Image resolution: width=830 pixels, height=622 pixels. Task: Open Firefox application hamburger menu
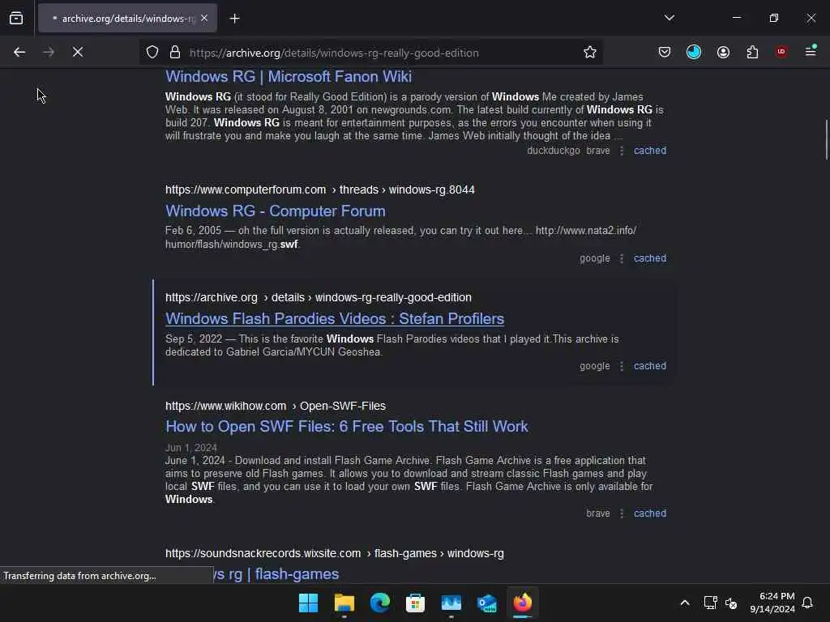click(811, 51)
